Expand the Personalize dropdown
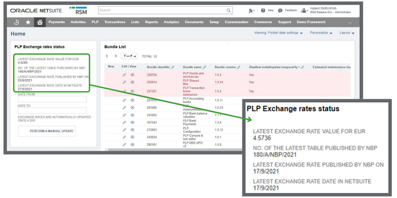The width and height of the screenshot is (397, 198). click(321, 33)
